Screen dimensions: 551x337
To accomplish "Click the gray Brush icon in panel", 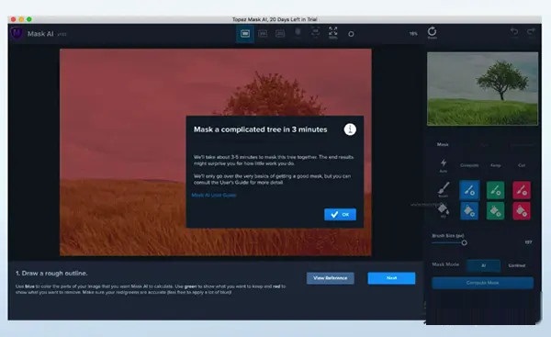I will (444, 190).
